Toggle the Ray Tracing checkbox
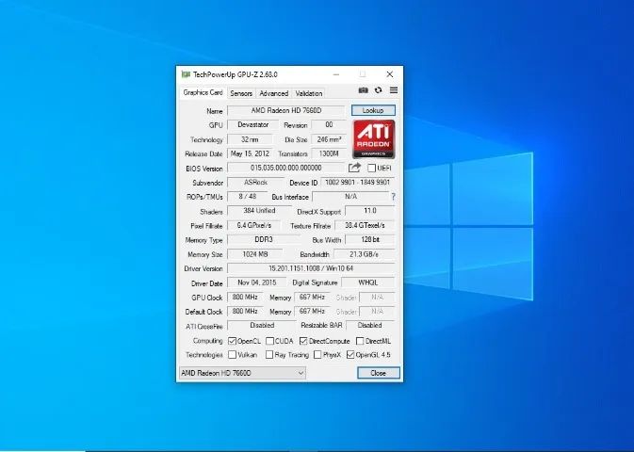 [269, 355]
